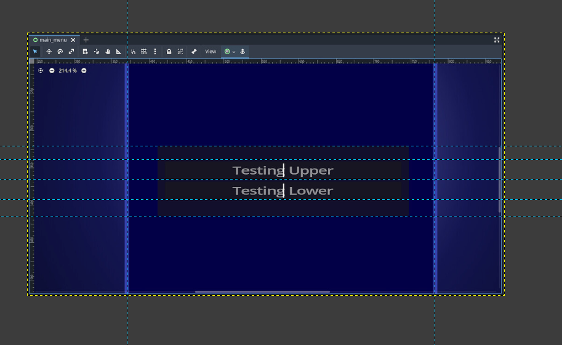Screen dimensions: 562x345
Task: Open the skeleton bone options icon
Action: tap(194, 52)
